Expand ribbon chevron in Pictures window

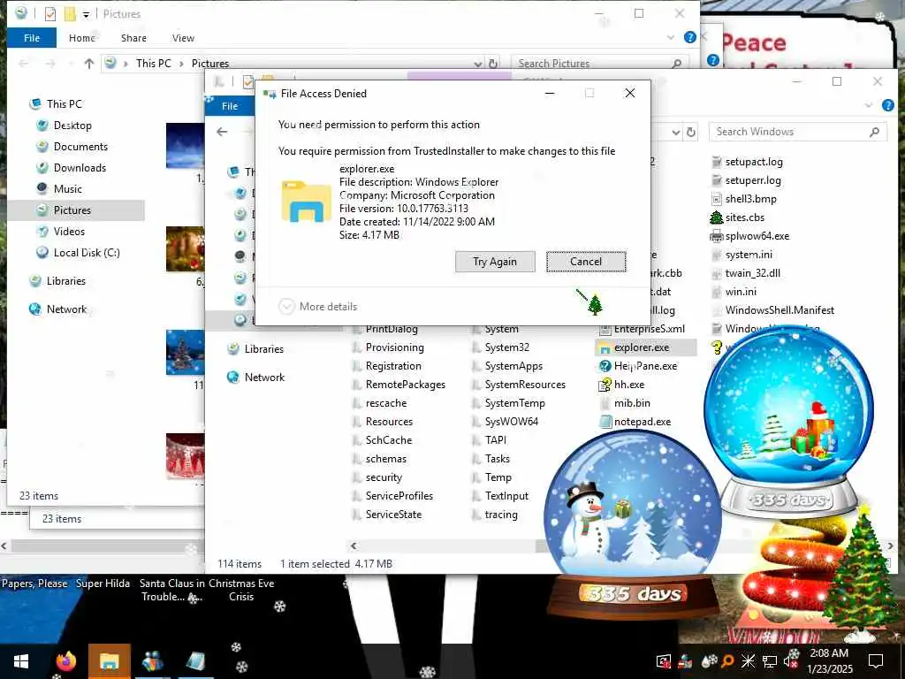point(671,37)
